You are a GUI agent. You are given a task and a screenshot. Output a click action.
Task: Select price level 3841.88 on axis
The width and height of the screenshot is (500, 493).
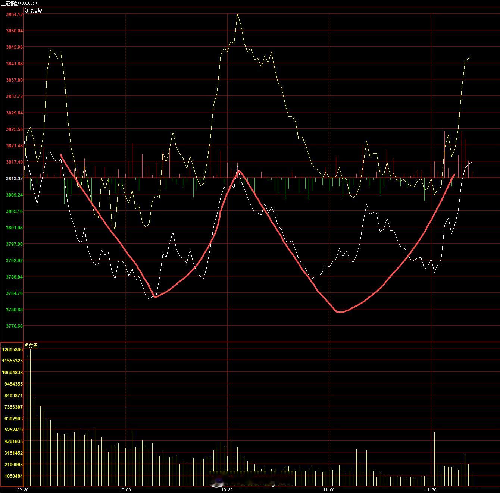click(14, 63)
